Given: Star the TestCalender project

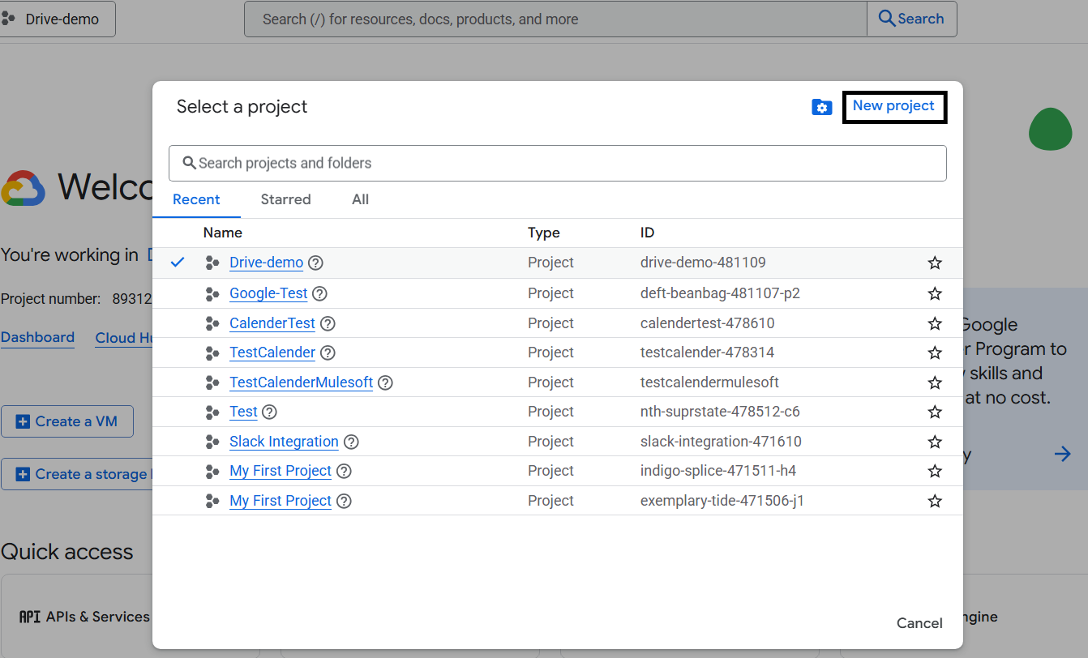Looking at the screenshot, I should point(935,352).
